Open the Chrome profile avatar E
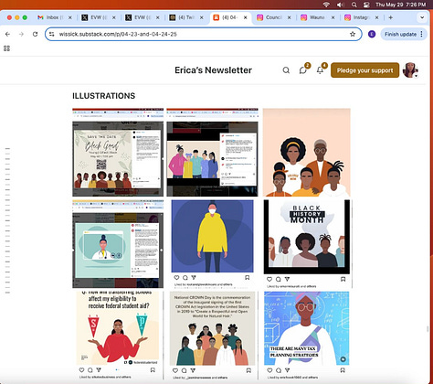Image resolution: width=433 pixels, height=384 pixels. pos(372,34)
